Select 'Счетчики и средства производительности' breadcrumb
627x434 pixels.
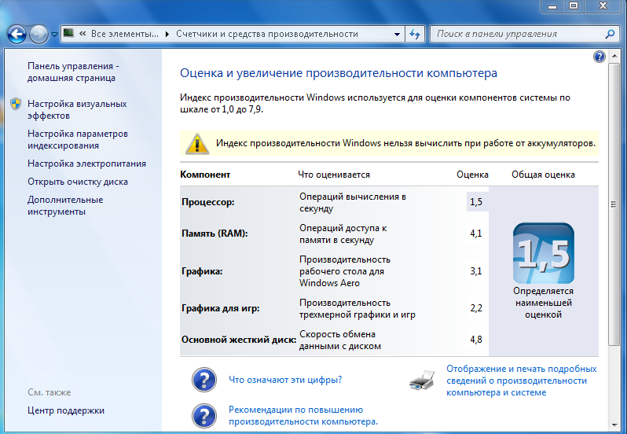pos(266,34)
